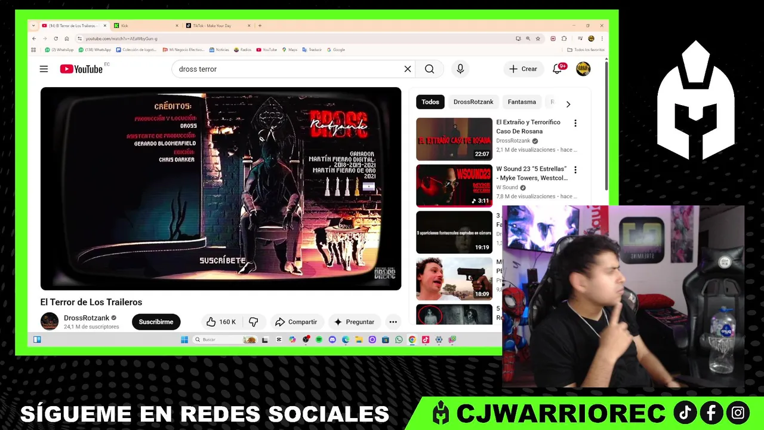Open the W Sound 23 video thumbnail

coord(454,186)
